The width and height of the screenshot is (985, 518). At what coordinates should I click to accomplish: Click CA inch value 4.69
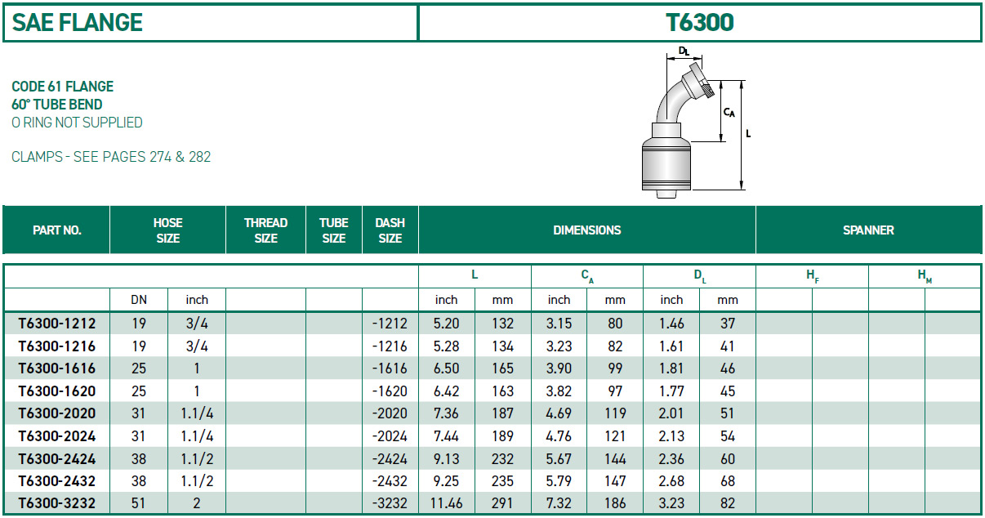tap(559, 413)
